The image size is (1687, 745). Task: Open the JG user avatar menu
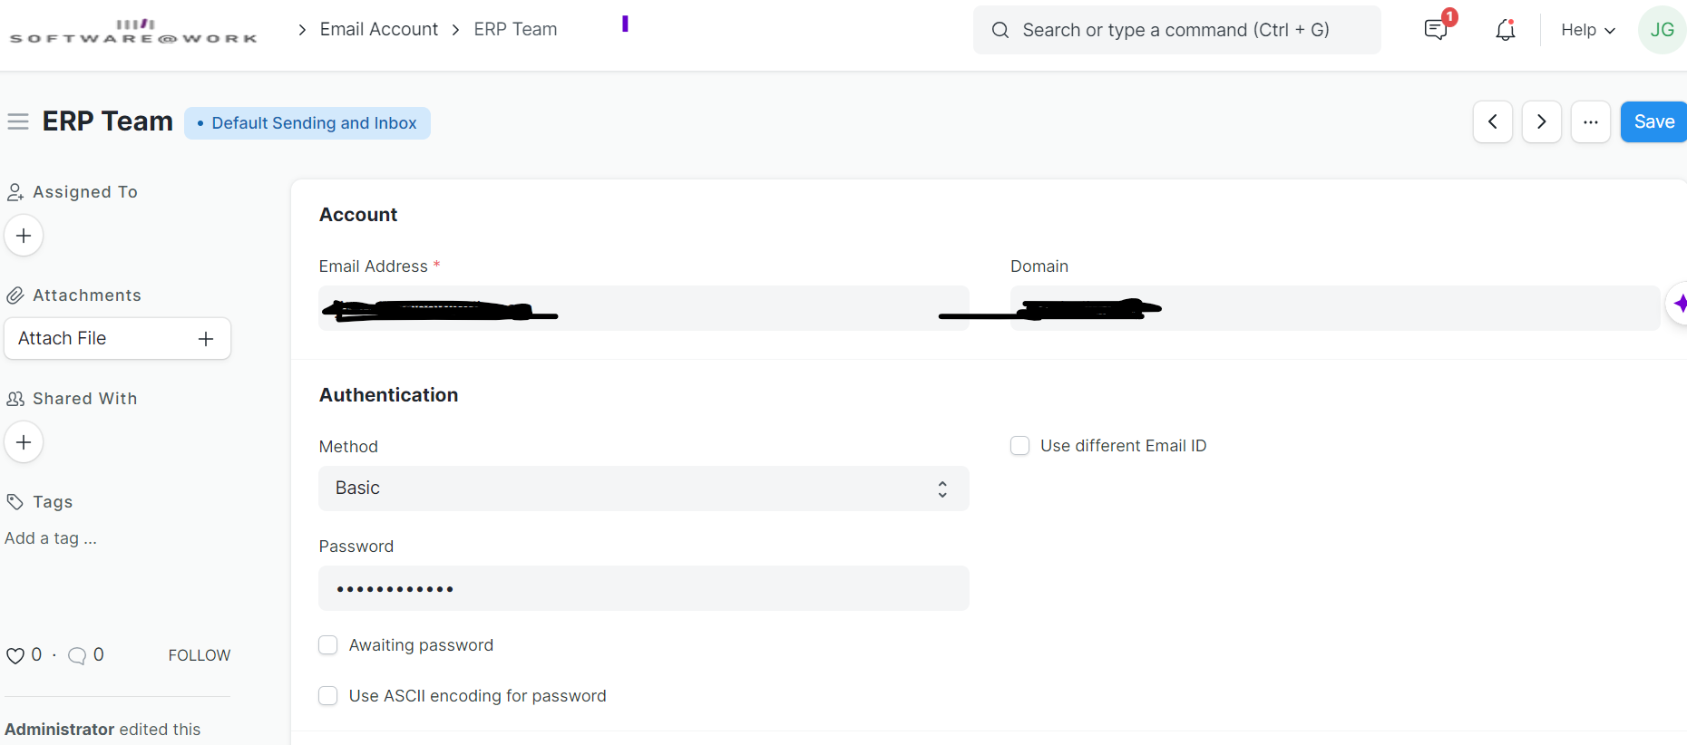(1662, 29)
